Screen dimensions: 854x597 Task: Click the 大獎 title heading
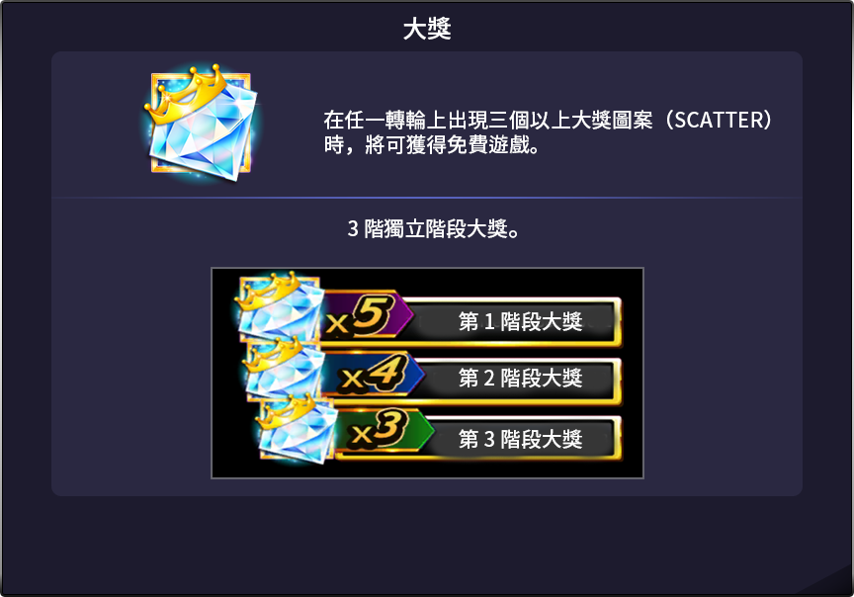tap(427, 29)
